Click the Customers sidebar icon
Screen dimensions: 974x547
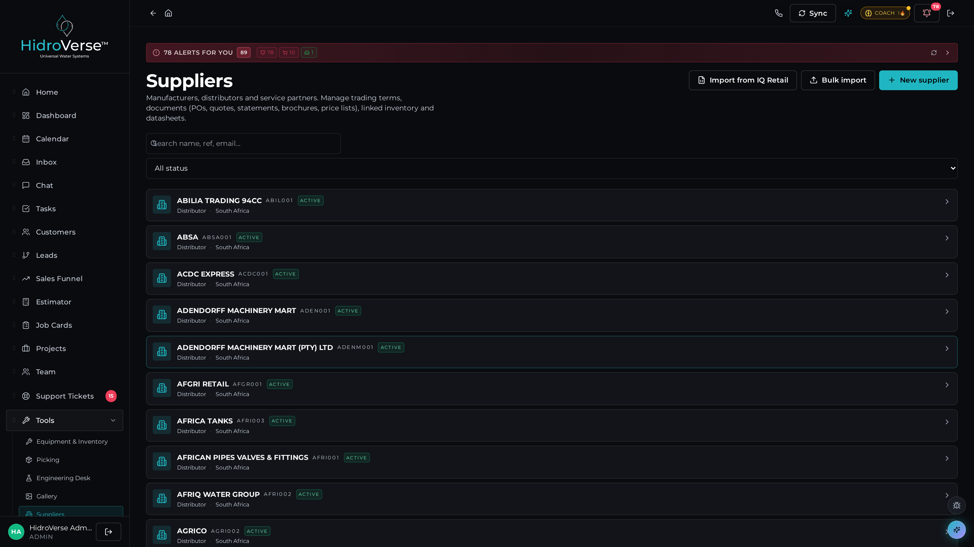pyautogui.click(x=26, y=232)
